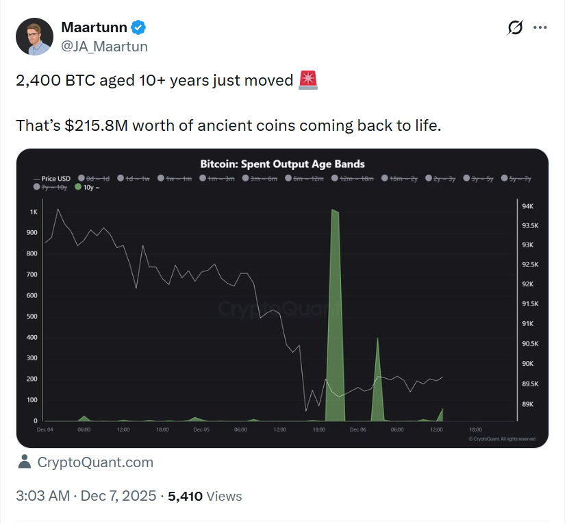The width and height of the screenshot is (567, 524).
Task: Click the rotating light emoji in the tweet
Action: [x=307, y=80]
